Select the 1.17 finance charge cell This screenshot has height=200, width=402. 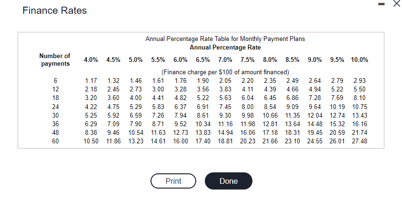pyautogui.click(x=91, y=80)
